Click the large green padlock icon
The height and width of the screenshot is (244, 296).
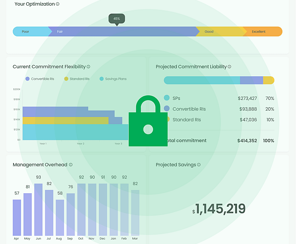(148, 121)
